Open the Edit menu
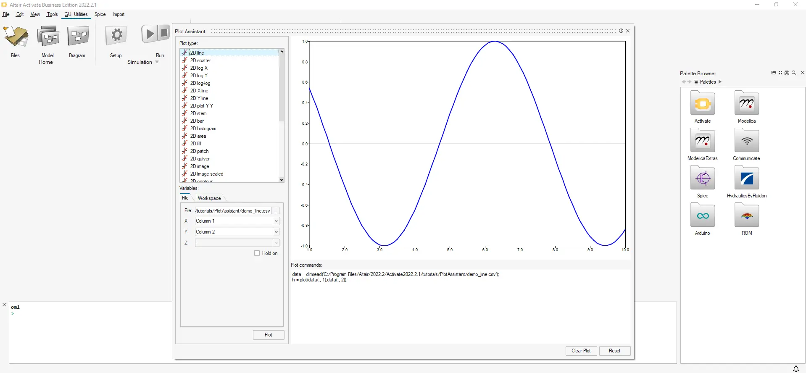Screen dimensions: 806x373 click(x=20, y=14)
